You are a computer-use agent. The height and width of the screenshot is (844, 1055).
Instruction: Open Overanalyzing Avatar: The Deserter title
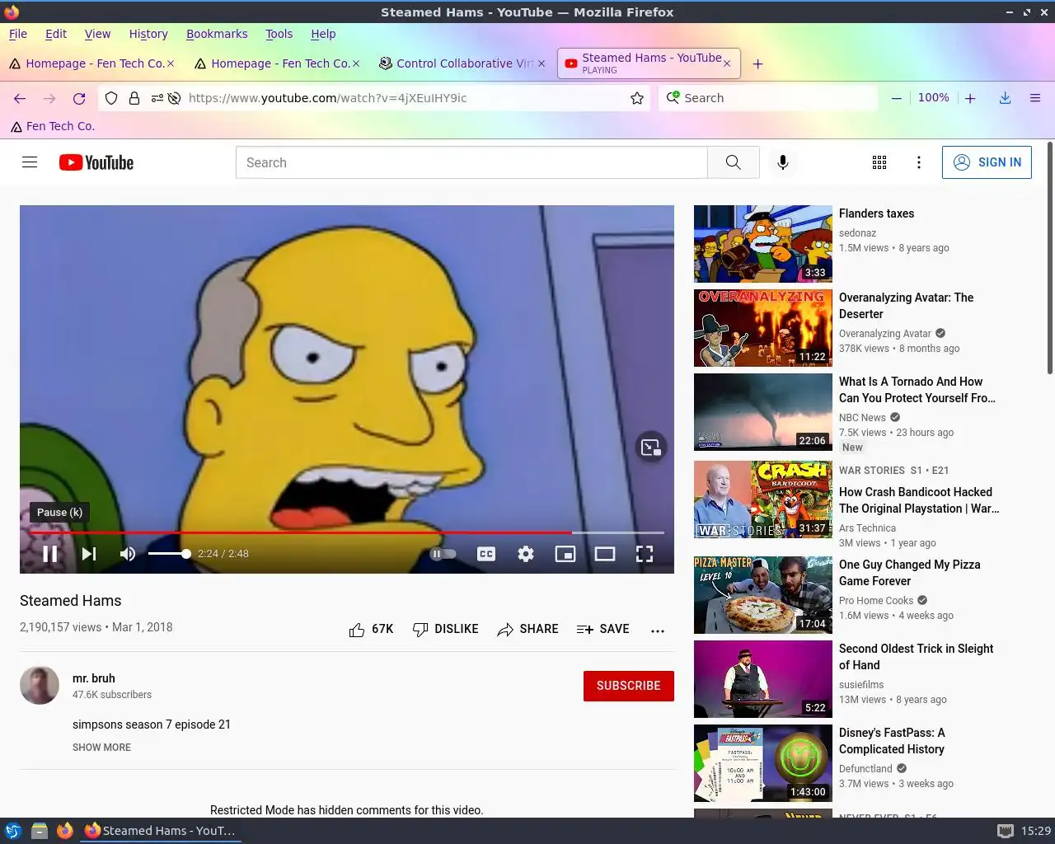pos(906,306)
